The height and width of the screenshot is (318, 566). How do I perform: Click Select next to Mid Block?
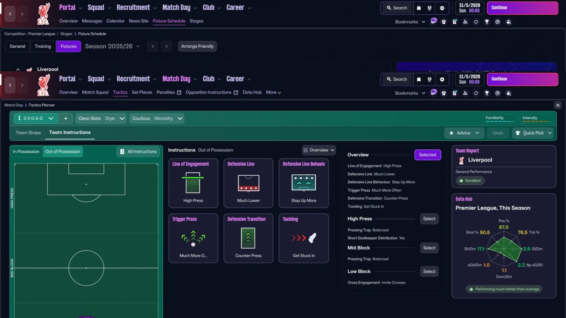(429, 248)
